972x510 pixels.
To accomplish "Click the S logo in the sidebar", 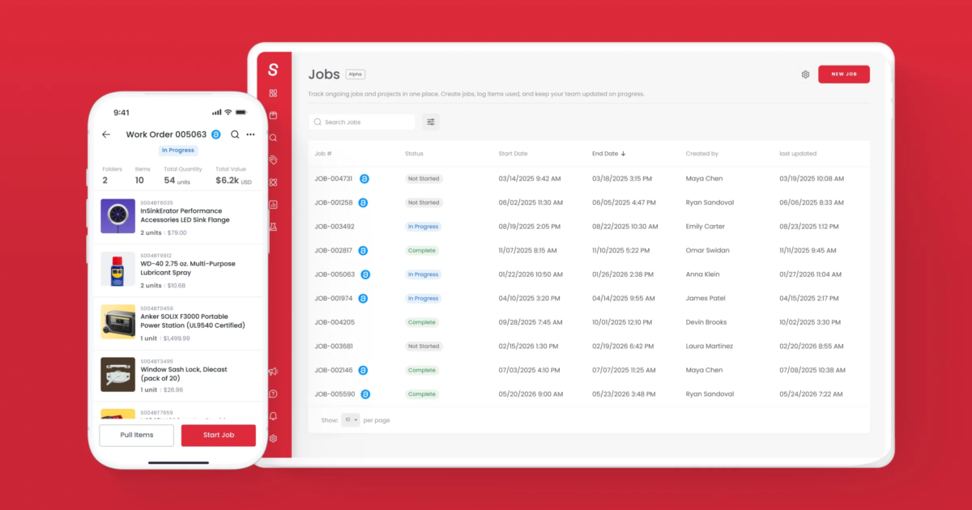I will click(273, 70).
